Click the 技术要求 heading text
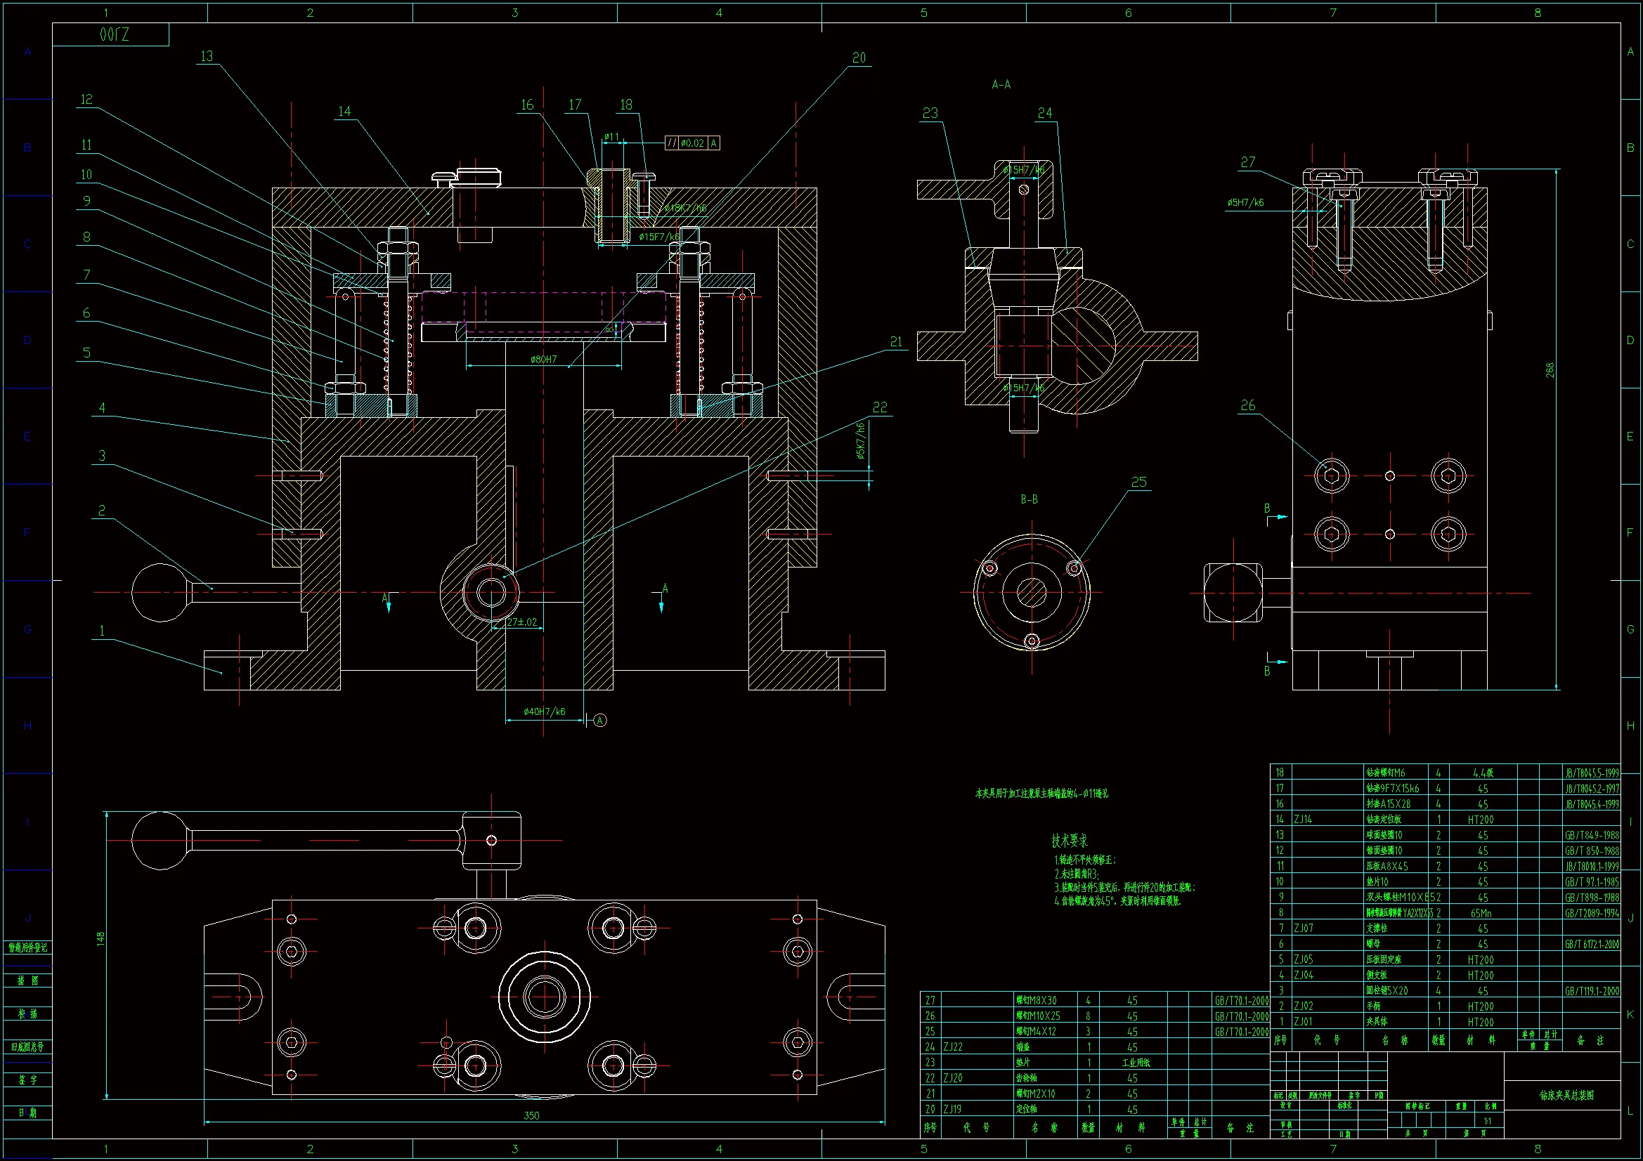 point(1069,841)
